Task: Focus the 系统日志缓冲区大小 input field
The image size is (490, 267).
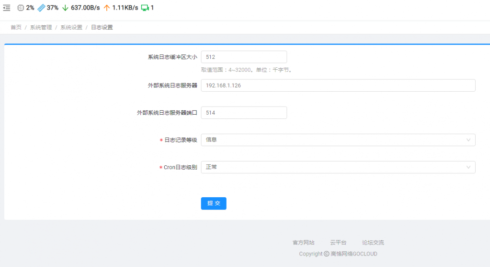Action: tap(243, 57)
